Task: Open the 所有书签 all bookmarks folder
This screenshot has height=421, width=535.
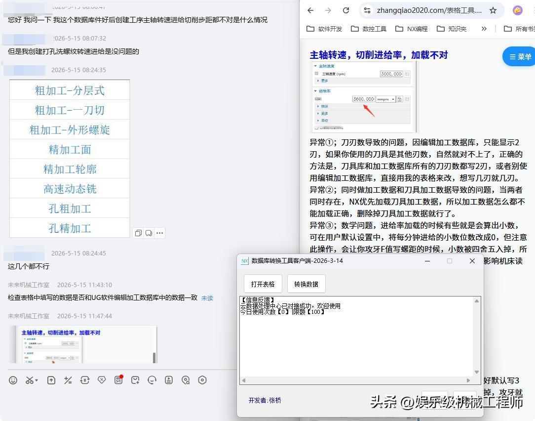Action: point(519,29)
